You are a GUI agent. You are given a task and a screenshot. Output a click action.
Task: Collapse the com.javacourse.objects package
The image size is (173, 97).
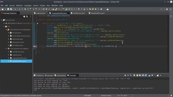6,48
